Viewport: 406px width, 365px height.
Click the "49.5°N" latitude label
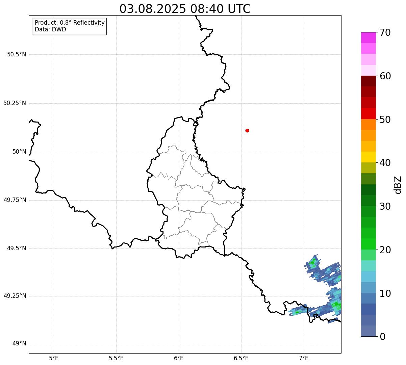click(x=17, y=248)
